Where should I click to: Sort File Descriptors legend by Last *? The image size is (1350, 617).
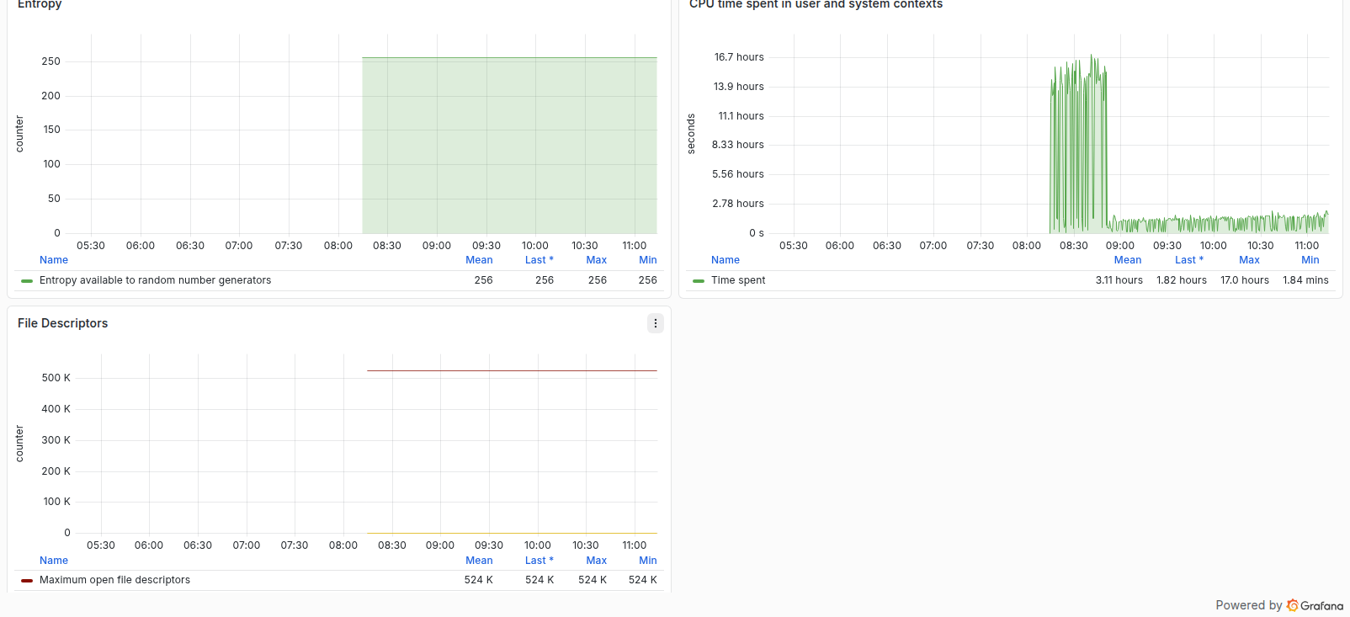[x=539, y=561]
